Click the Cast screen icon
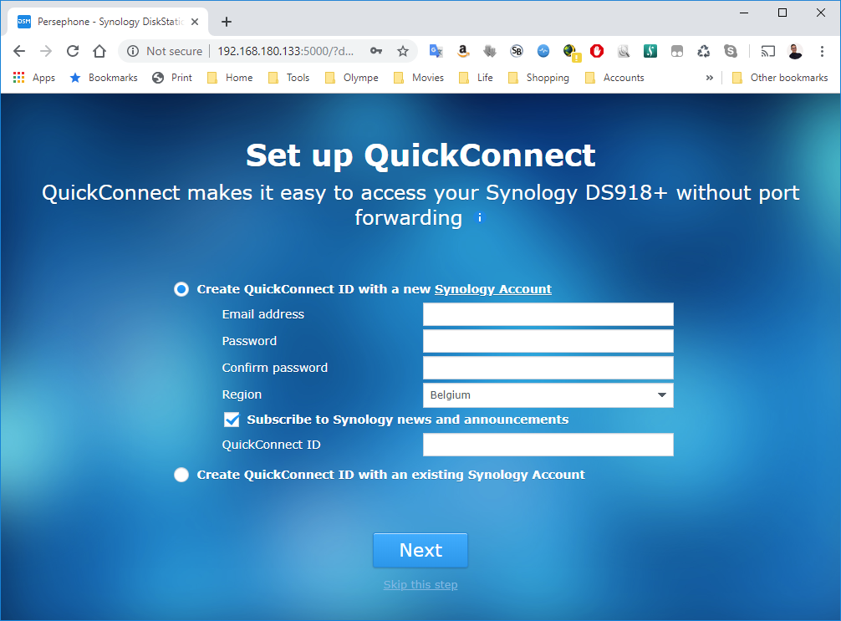 (x=768, y=51)
